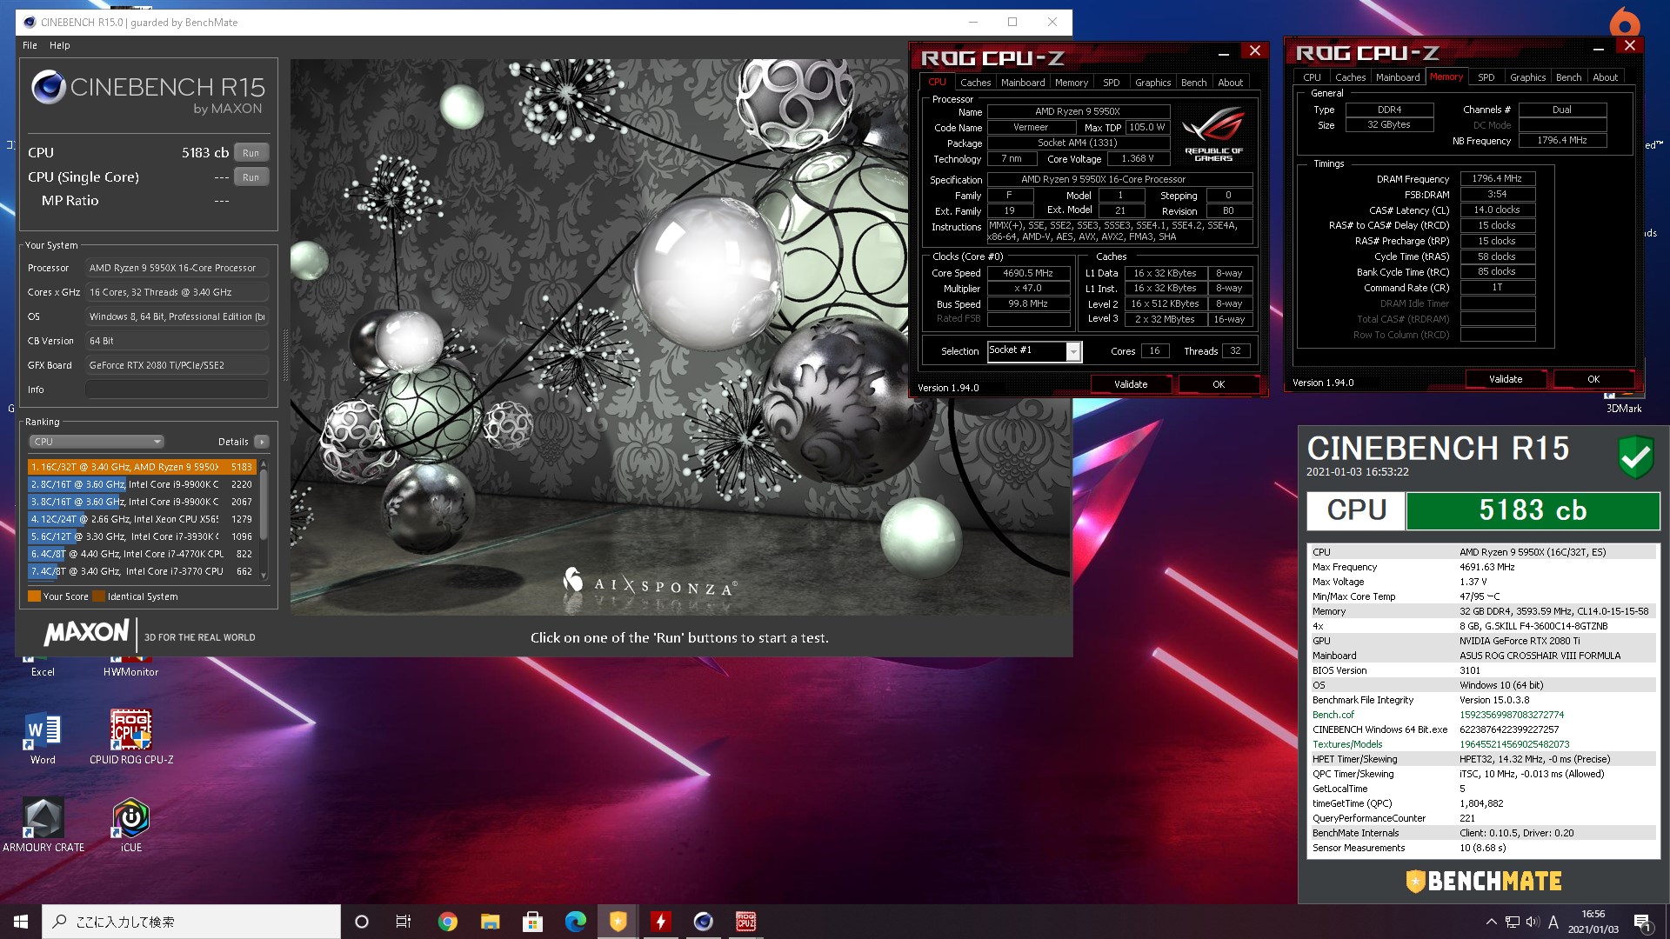Switch to ROG CPU-Z icon on the taskbar
This screenshot has width=1670, height=939.
click(x=745, y=922)
